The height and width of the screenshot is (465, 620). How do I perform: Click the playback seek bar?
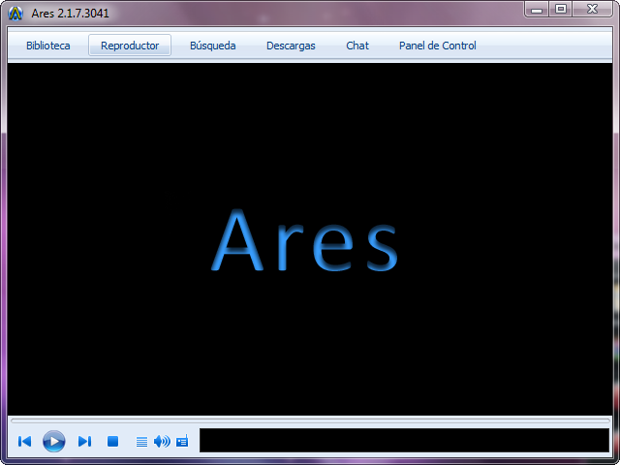310,420
